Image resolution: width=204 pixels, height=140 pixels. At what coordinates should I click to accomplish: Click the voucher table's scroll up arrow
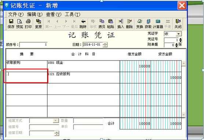183,63
